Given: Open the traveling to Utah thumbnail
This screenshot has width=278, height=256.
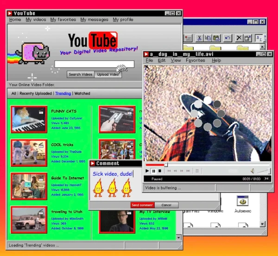Looking at the screenshot, I should pyautogui.click(x=29, y=220).
